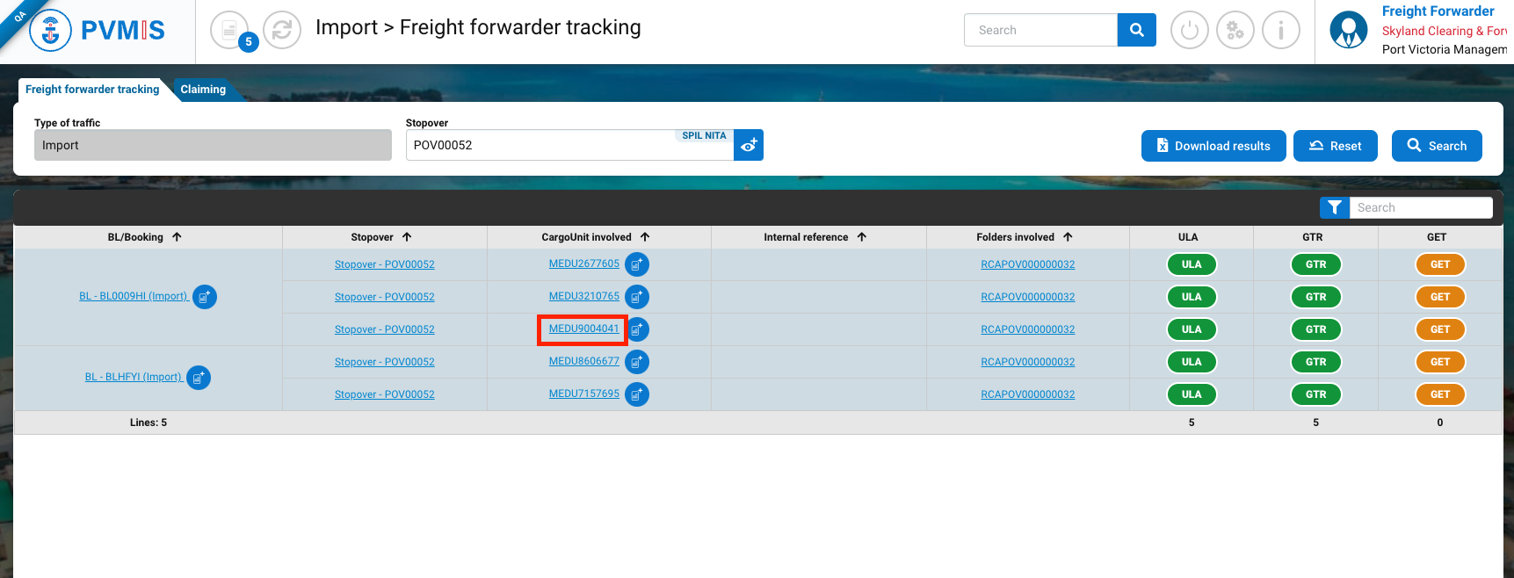The image size is (1514, 578).
Task: Click the GET button for MEDU3210765 row
Action: point(1439,297)
